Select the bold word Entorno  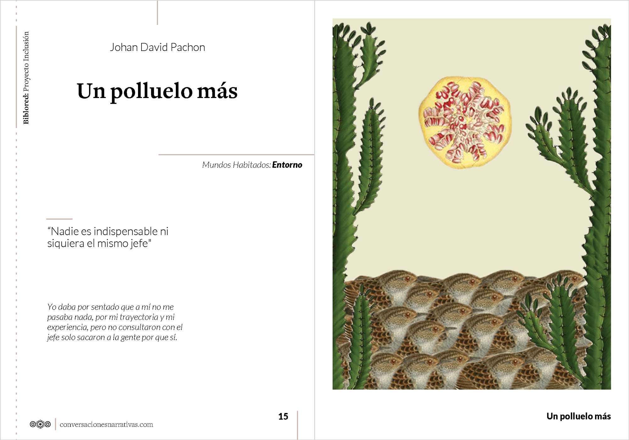coord(287,165)
